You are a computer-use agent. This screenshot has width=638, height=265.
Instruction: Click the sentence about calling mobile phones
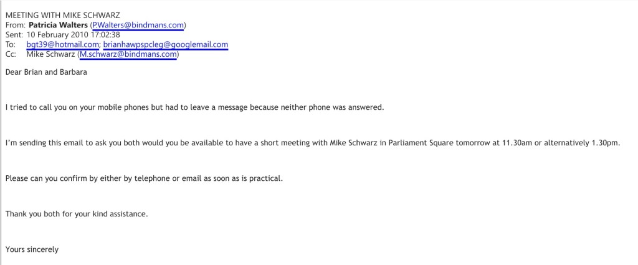coord(194,107)
